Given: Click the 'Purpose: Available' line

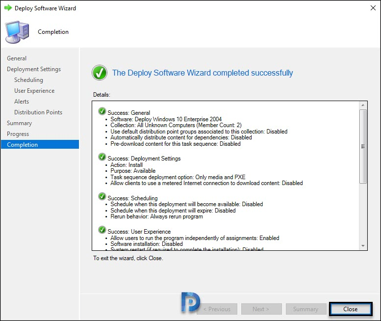Looking at the screenshot, I should tap(133, 171).
